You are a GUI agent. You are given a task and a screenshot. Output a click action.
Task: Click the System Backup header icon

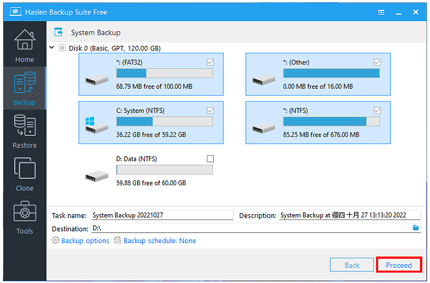click(58, 32)
